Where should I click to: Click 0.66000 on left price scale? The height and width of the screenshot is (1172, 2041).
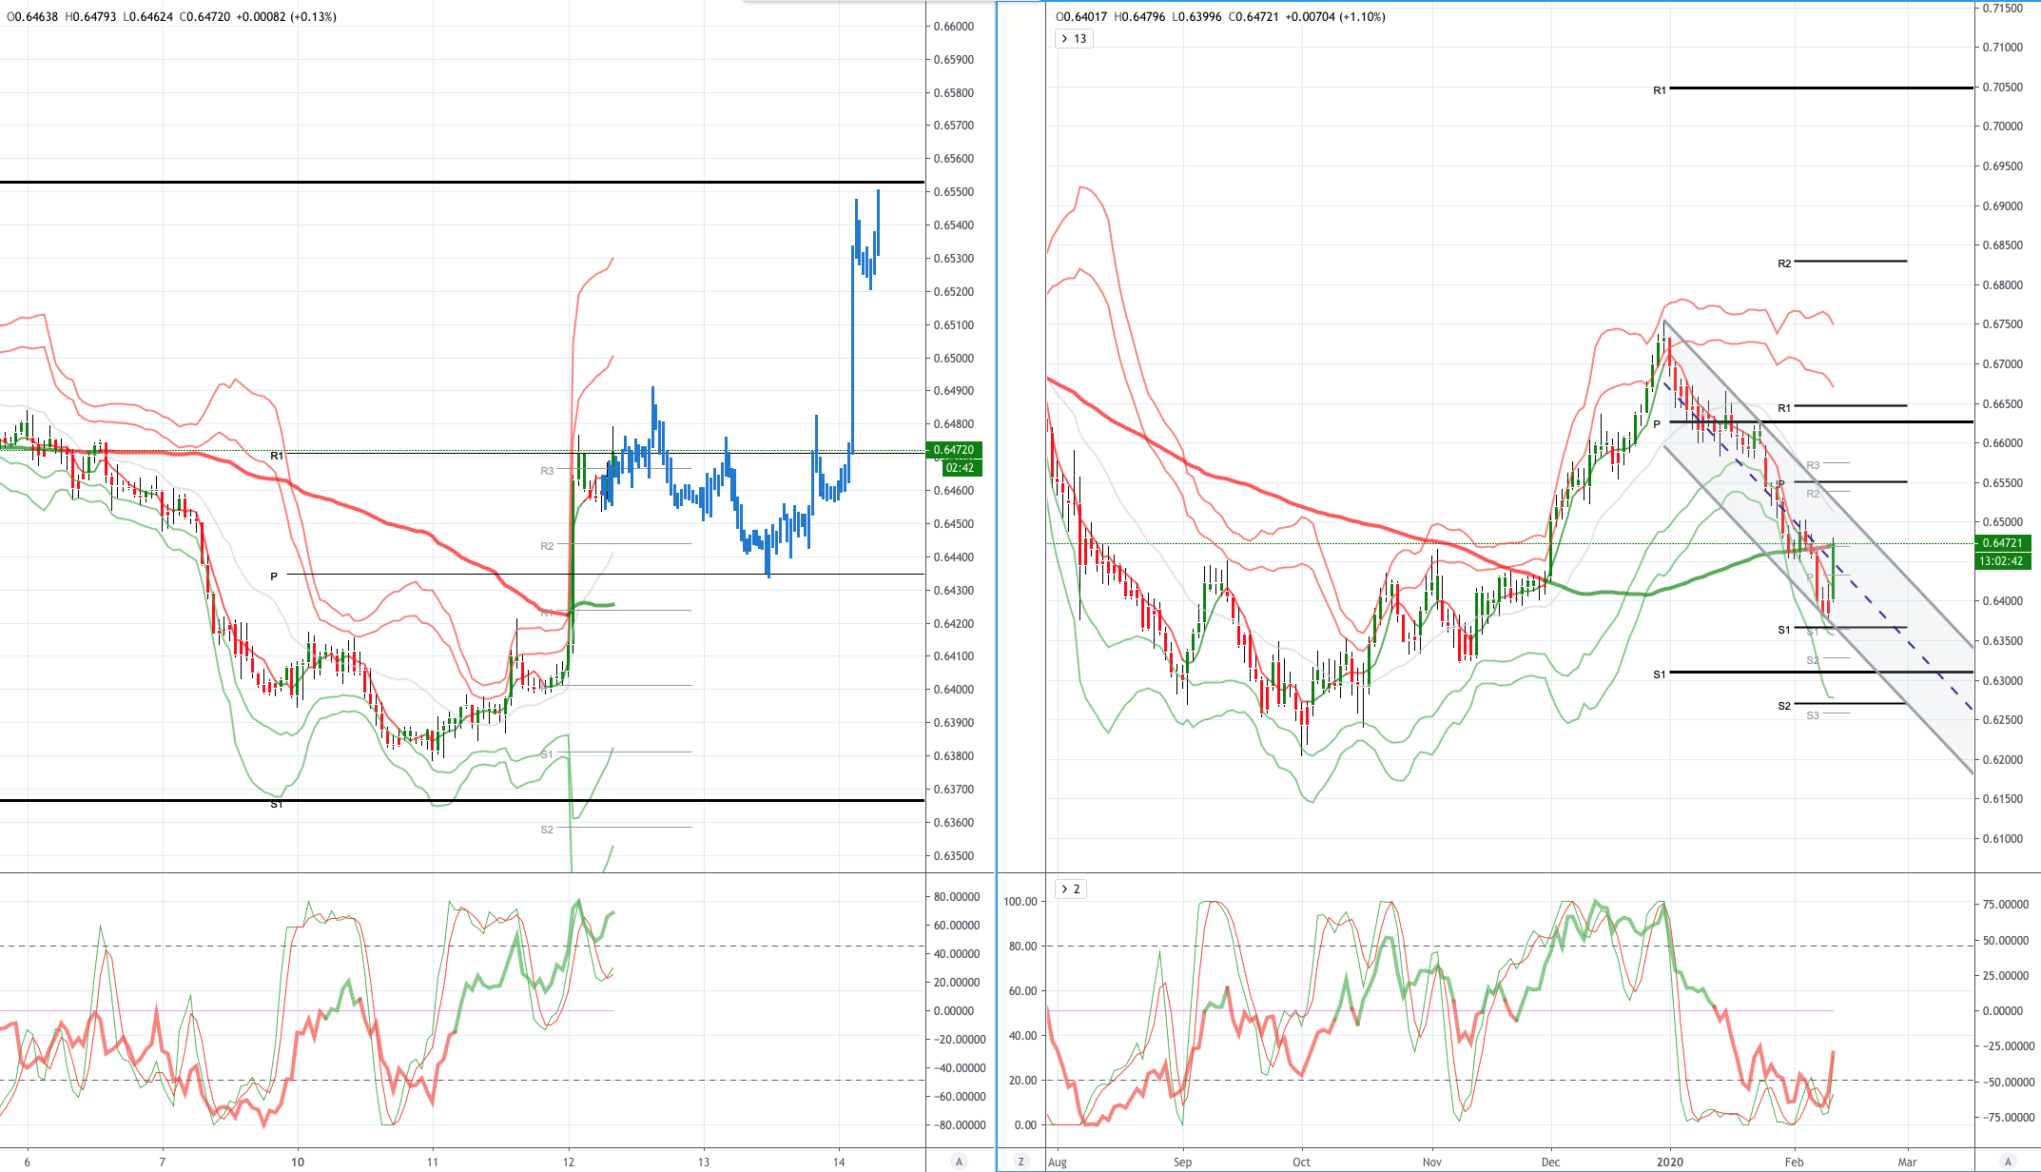coord(953,27)
